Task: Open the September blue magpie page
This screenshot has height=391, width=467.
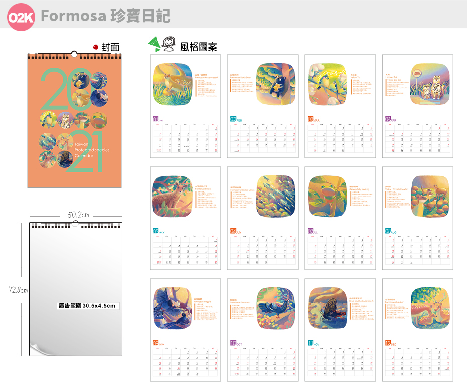Action: [x=186, y=330]
